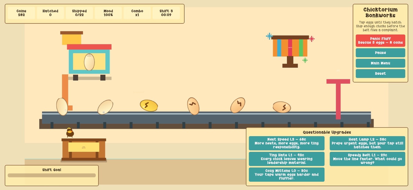The height and width of the screenshot is (190, 413).
Task: Click the grey conveyor belt surface
Action: 206,118
